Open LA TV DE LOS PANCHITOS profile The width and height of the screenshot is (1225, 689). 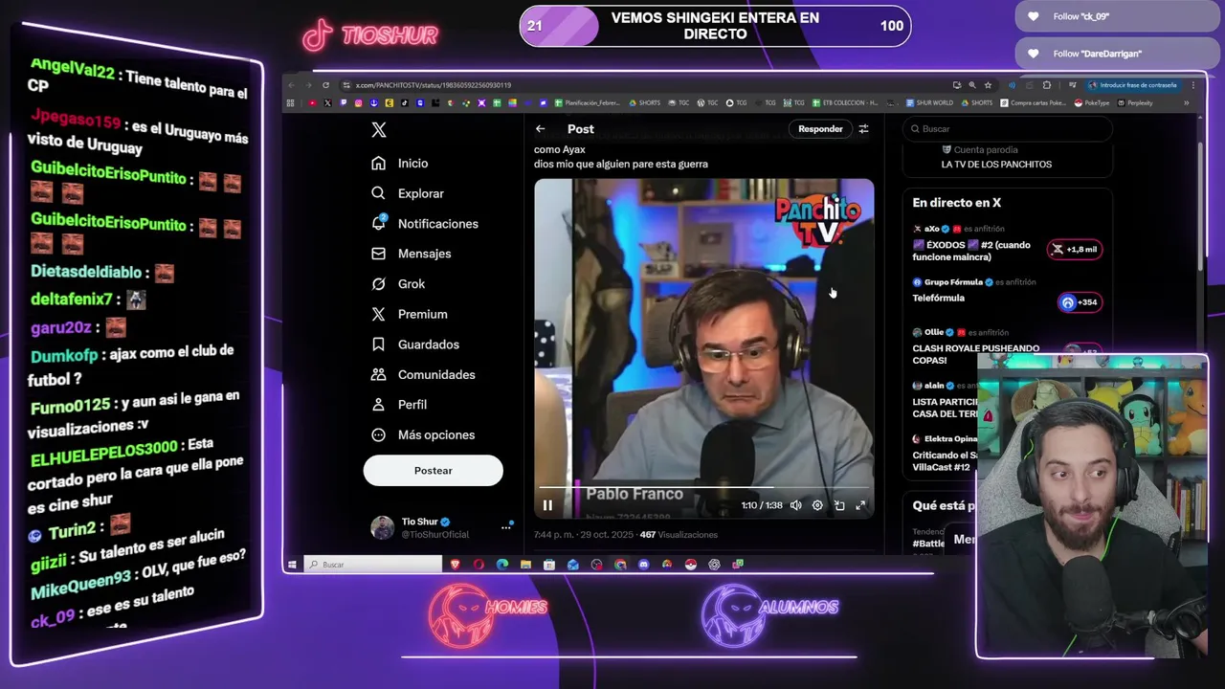coord(996,165)
